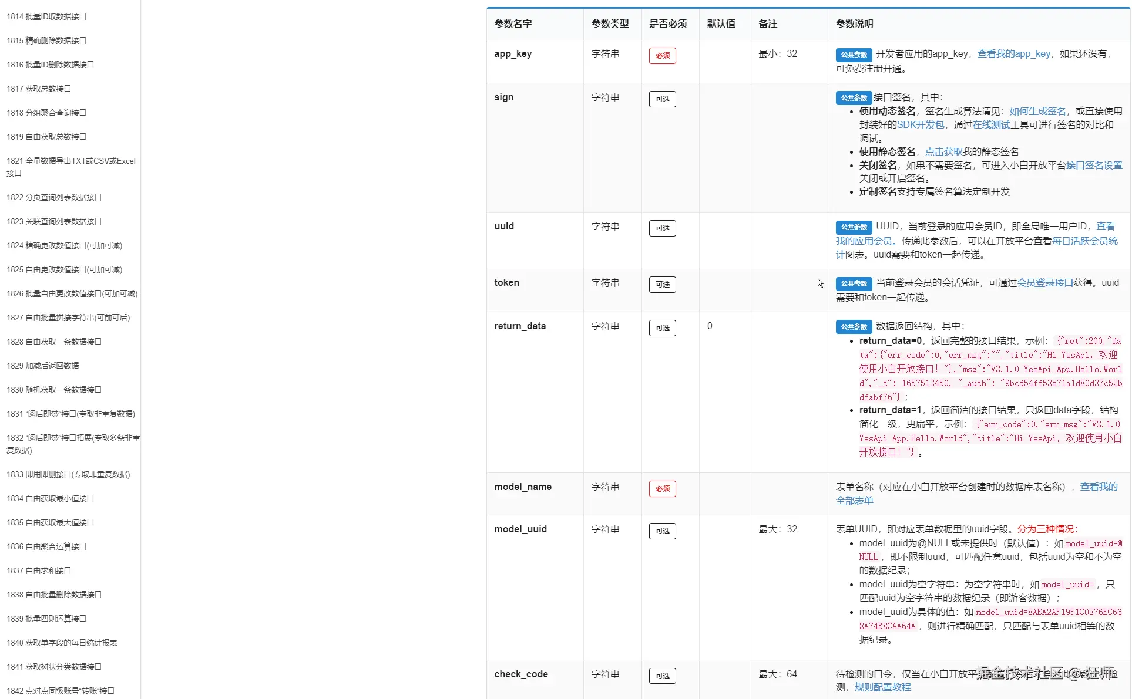Click the 公共参数 tag in token row

854,283
